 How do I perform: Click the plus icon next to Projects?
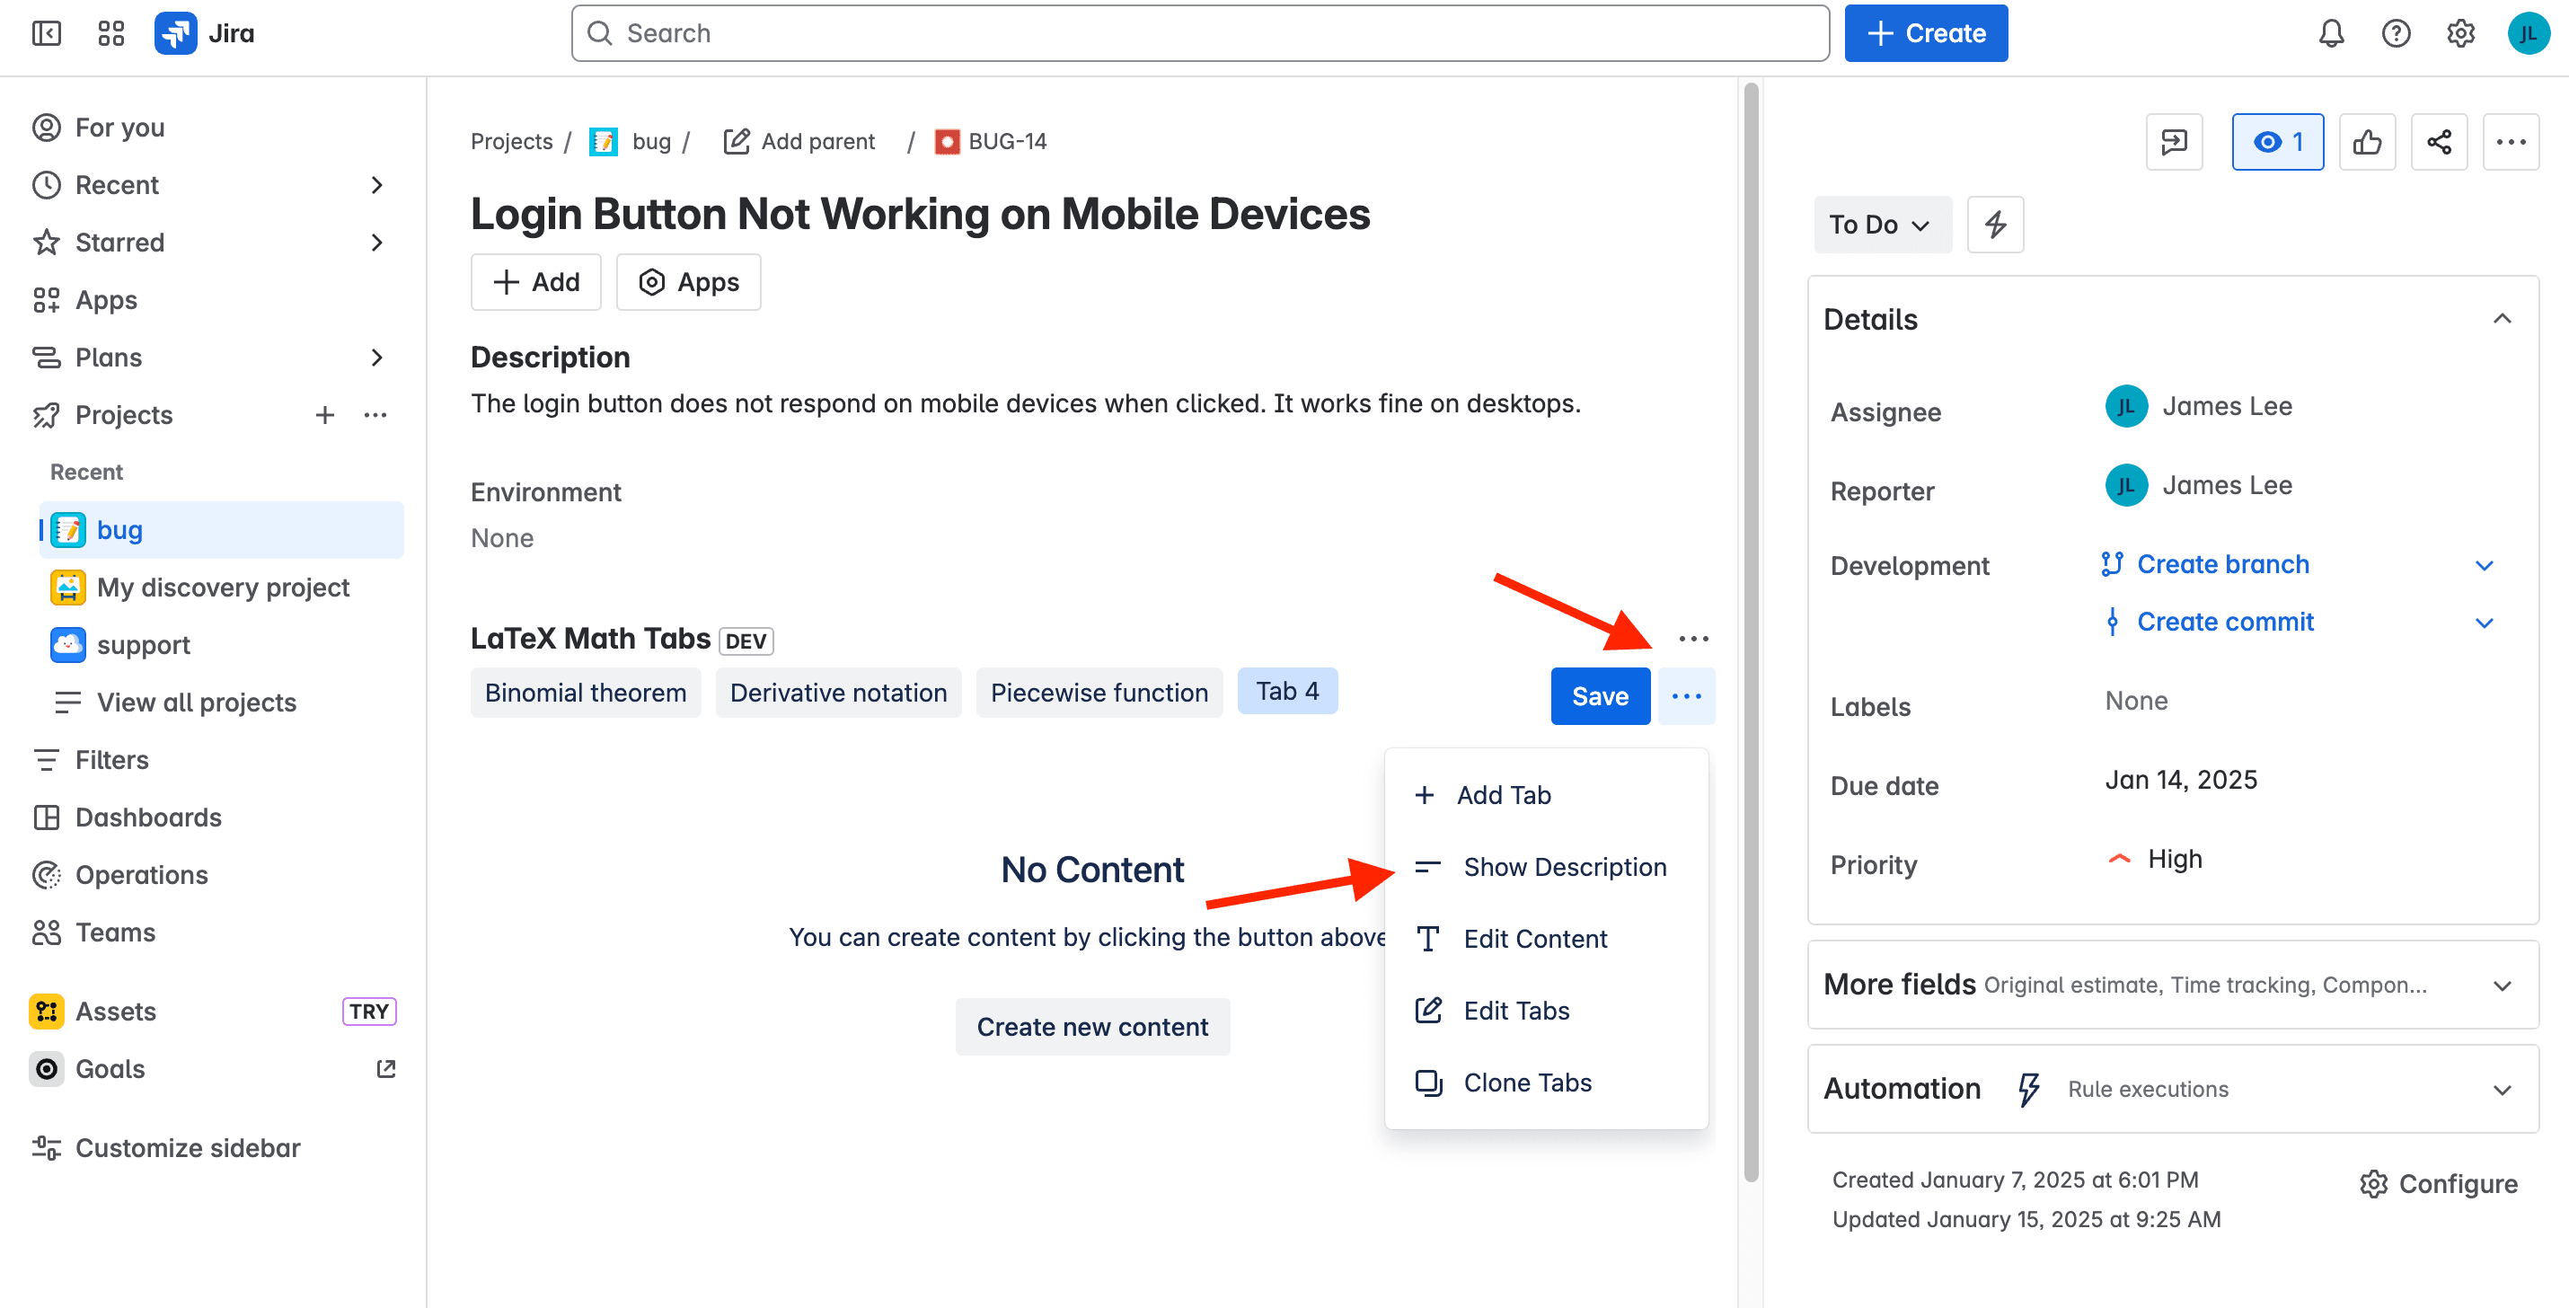click(x=324, y=415)
